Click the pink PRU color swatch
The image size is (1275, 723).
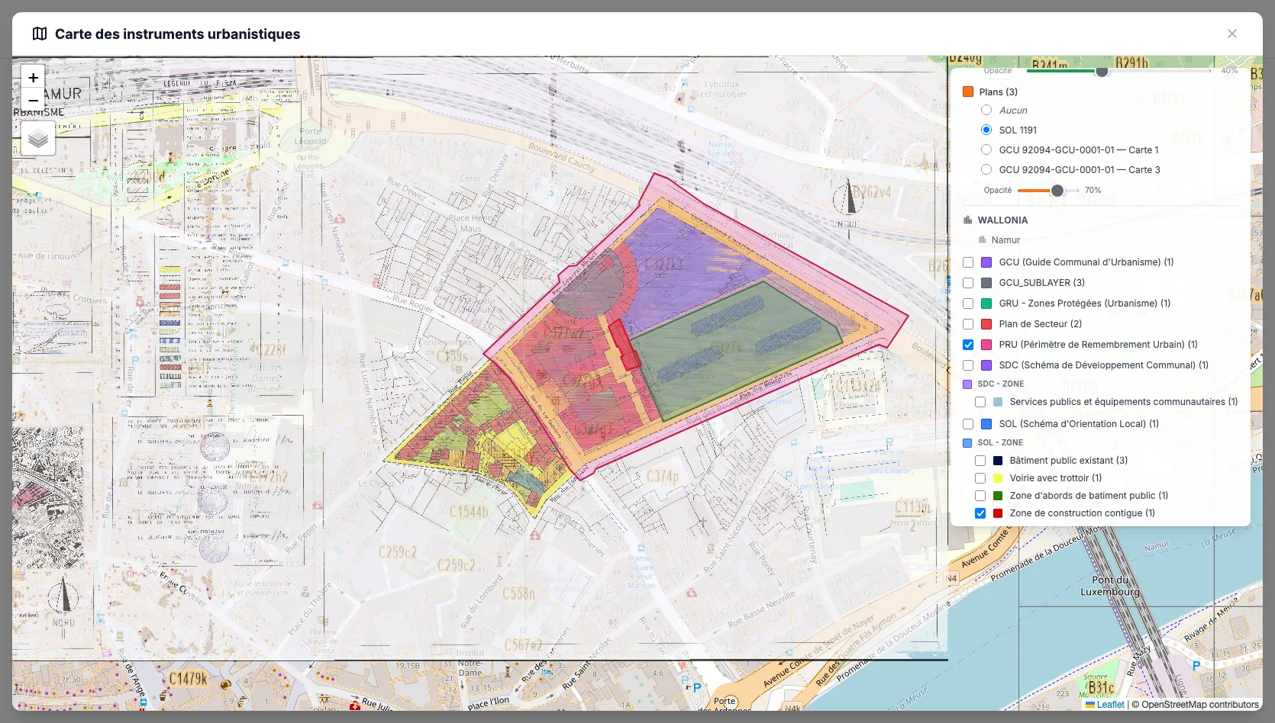tap(986, 345)
